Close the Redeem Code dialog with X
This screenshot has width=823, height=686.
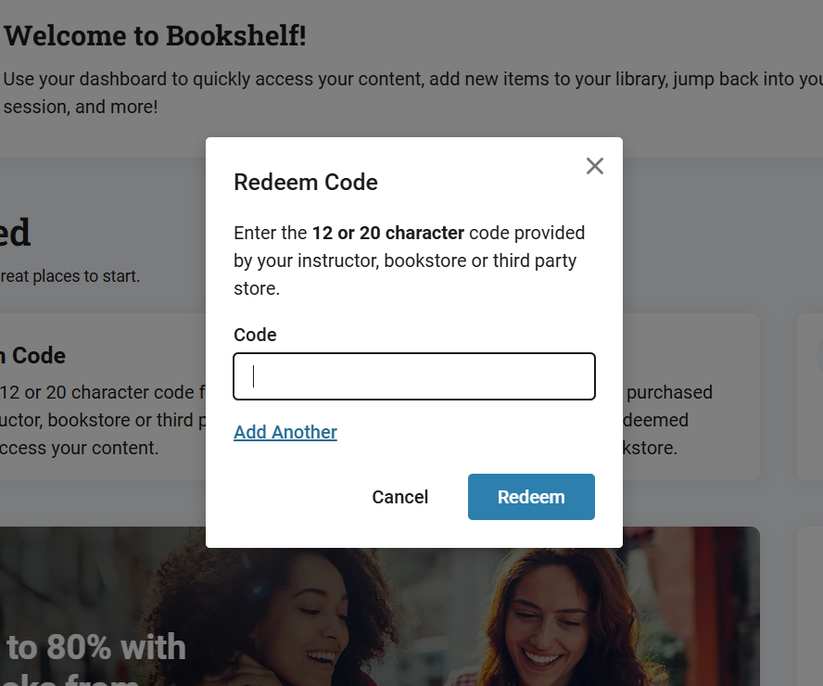pos(595,166)
